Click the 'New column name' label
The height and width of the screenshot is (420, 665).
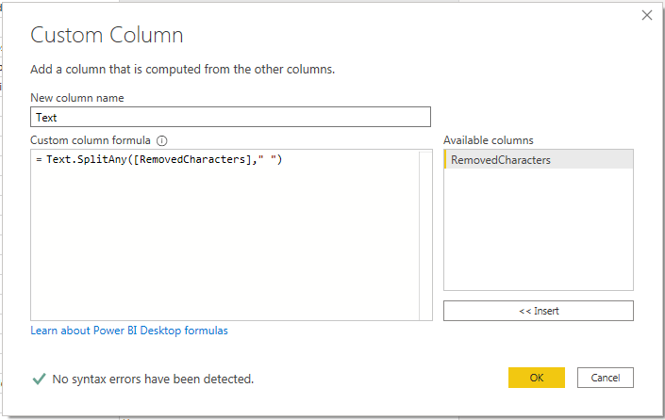pos(77,98)
